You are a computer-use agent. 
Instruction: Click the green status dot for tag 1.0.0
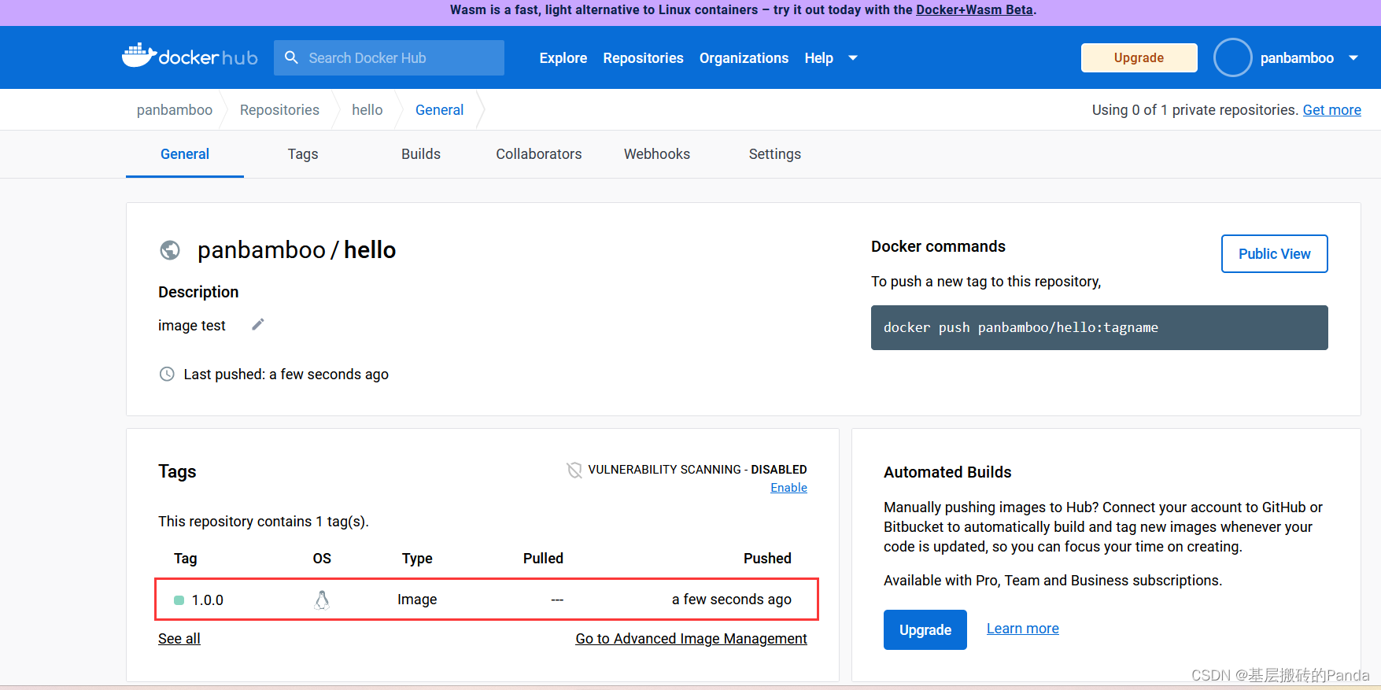[179, 600]
